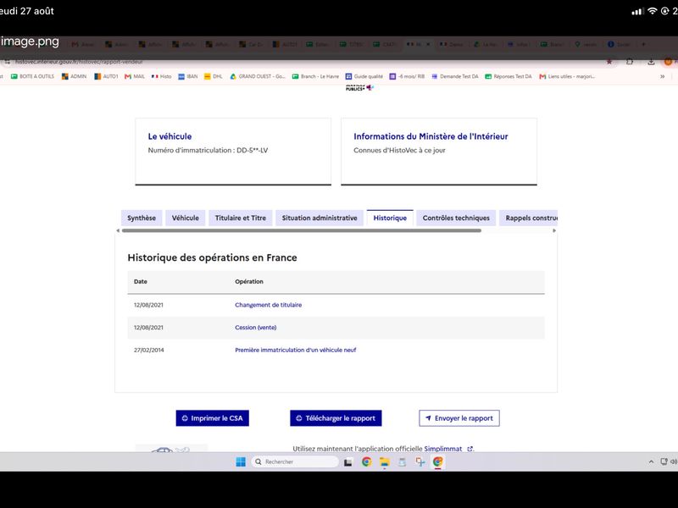Open the browser extensions puzzle icon
Screen dimensions: 678x508
click(630, 62)
